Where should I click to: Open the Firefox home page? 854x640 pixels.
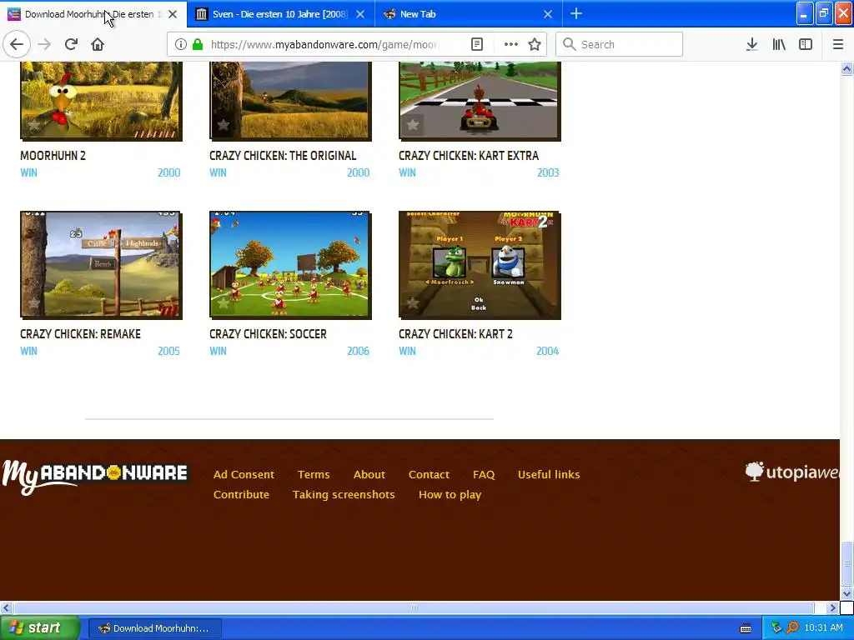click(98, 44)
